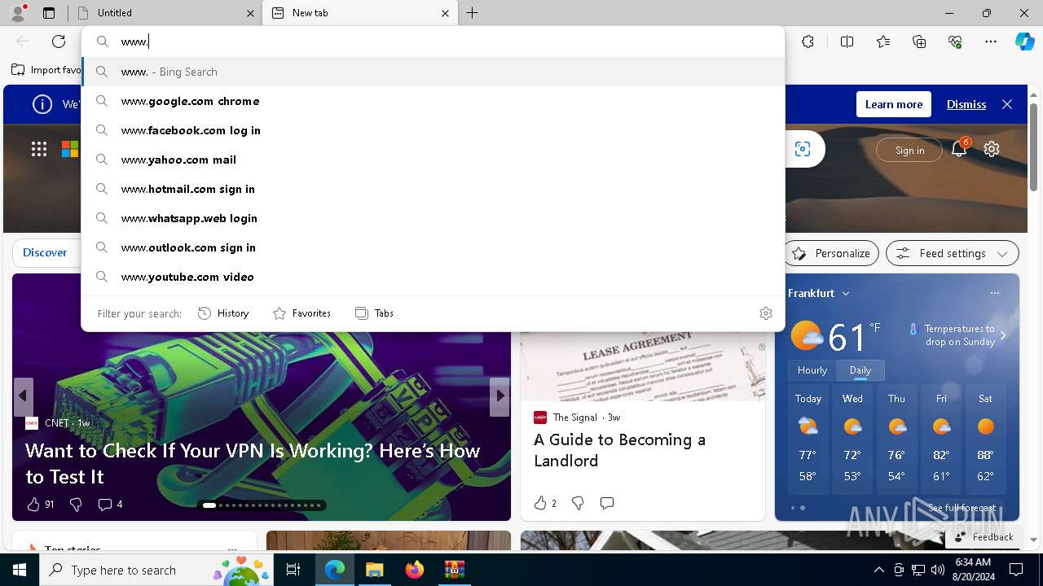The image size is (1043, 586).
Task: Switch weather to Hourly tab
Action: click(x=812, y=370)
